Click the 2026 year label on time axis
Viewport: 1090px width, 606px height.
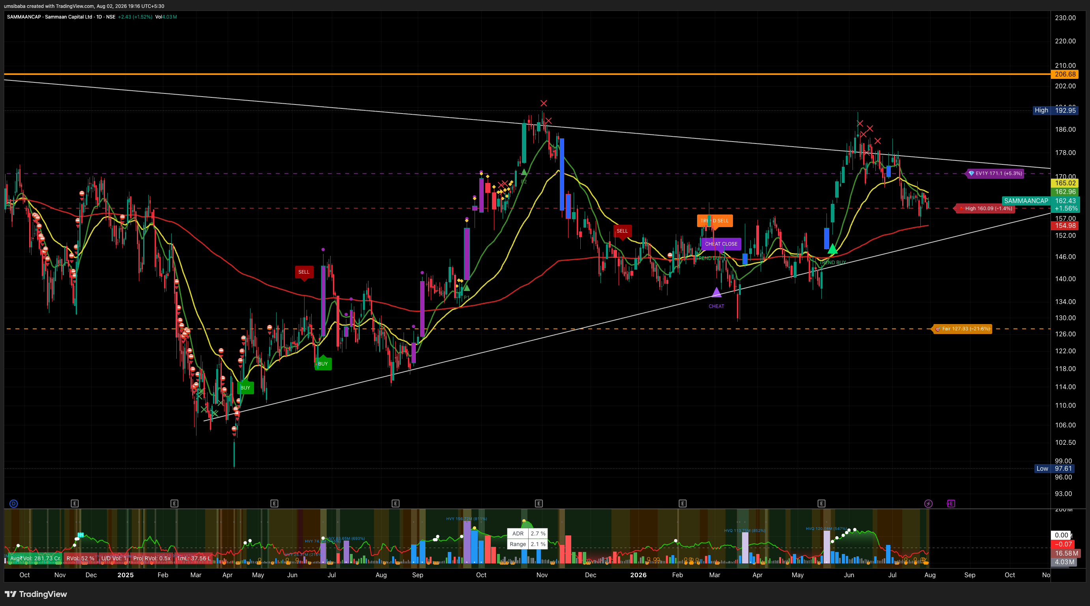click(x=638, y=575)
